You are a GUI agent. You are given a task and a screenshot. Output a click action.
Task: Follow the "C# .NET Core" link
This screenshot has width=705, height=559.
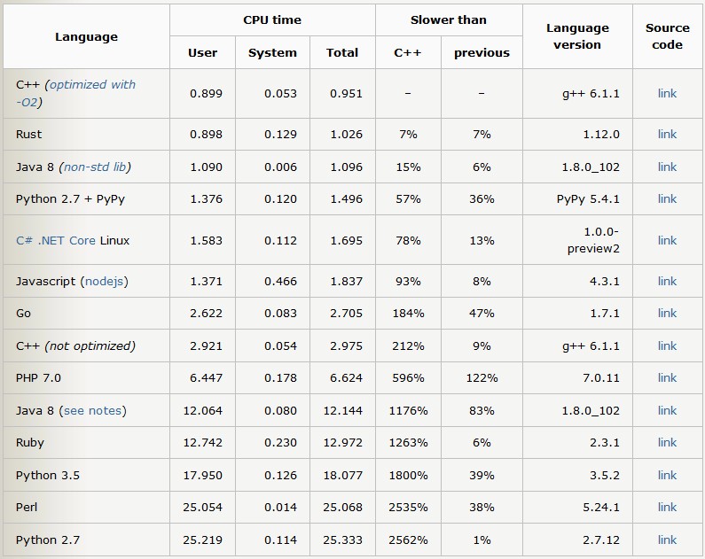pos(56,240)
